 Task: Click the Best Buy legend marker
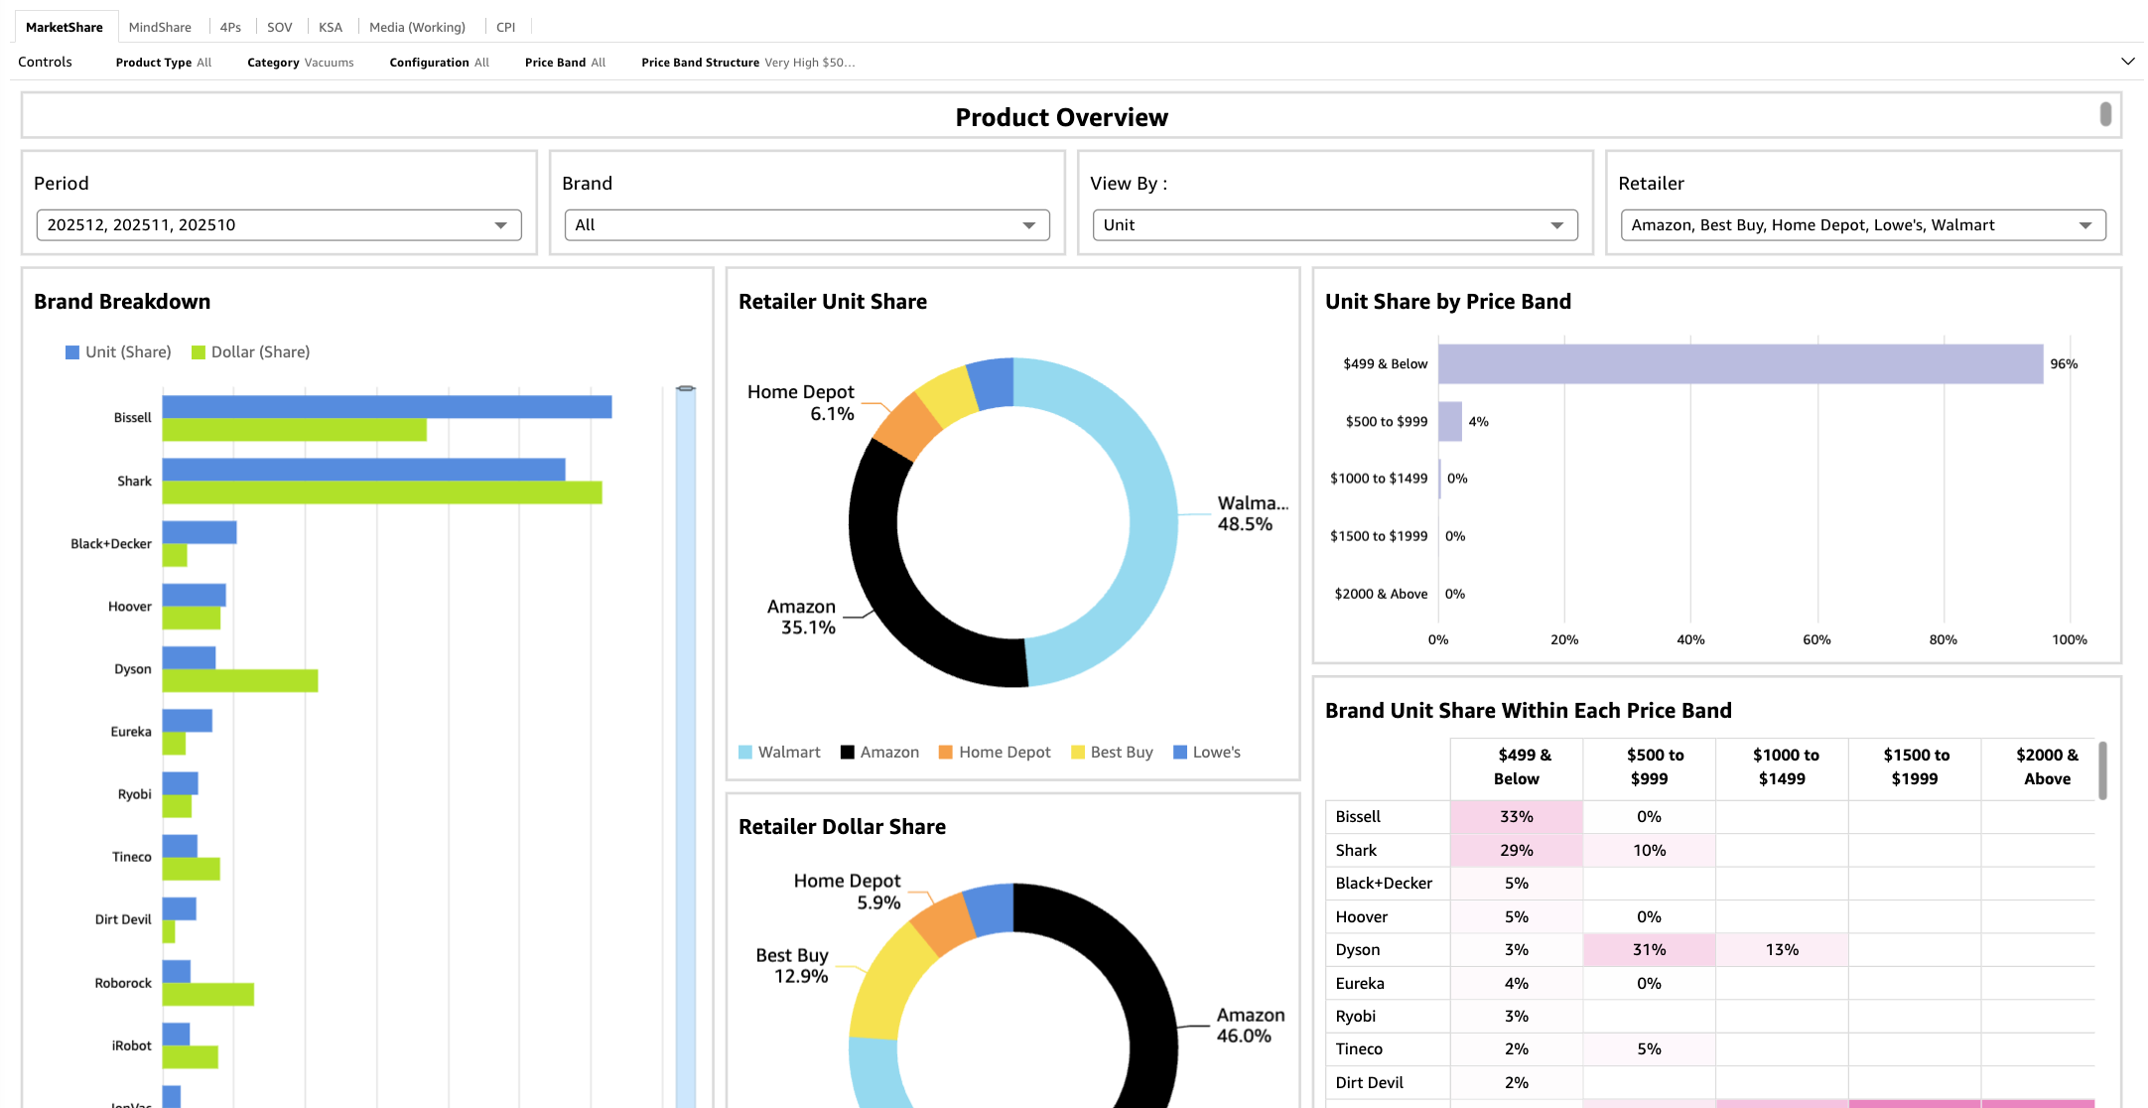pos(1078,753)
